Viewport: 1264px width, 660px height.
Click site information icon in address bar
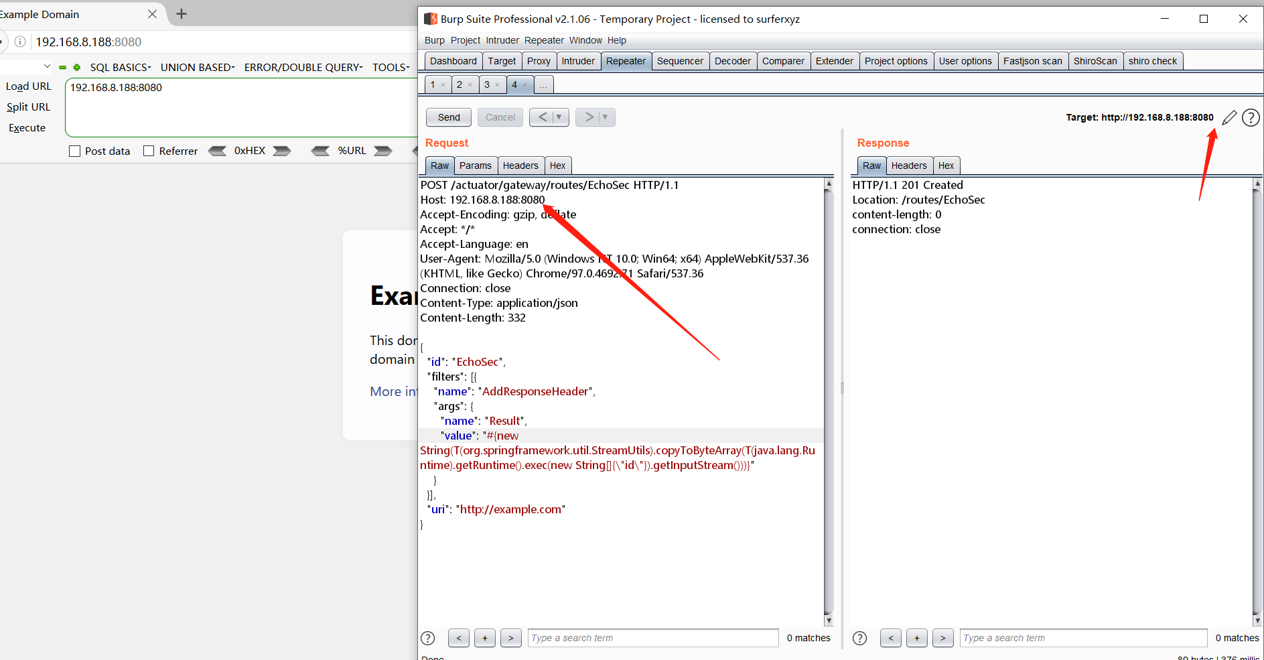point(20,42)
